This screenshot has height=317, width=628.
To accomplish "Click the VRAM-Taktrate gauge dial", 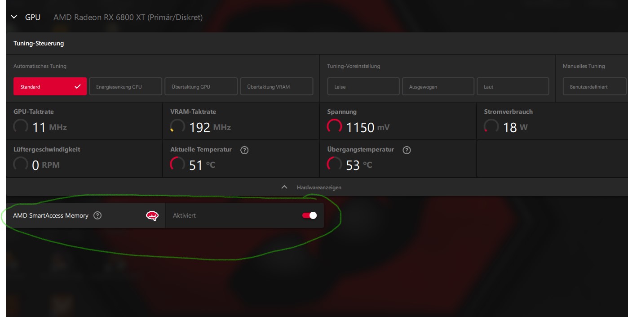I will [177, 126].
